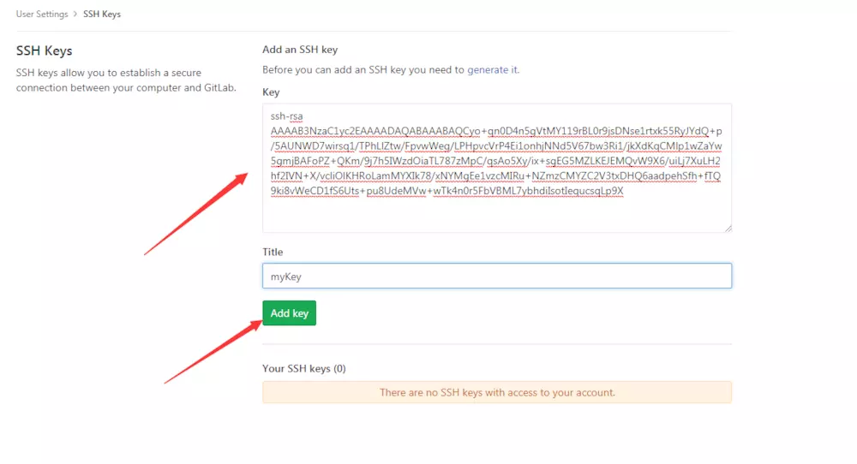Select the SSH Keys breadcrumb item

click(x=102, y=15)
